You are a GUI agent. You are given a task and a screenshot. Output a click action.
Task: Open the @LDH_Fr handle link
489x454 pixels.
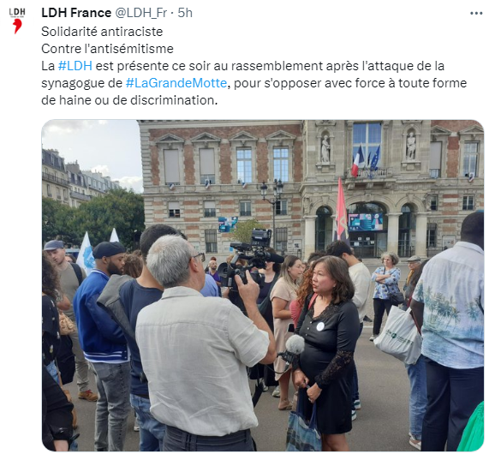141,13
